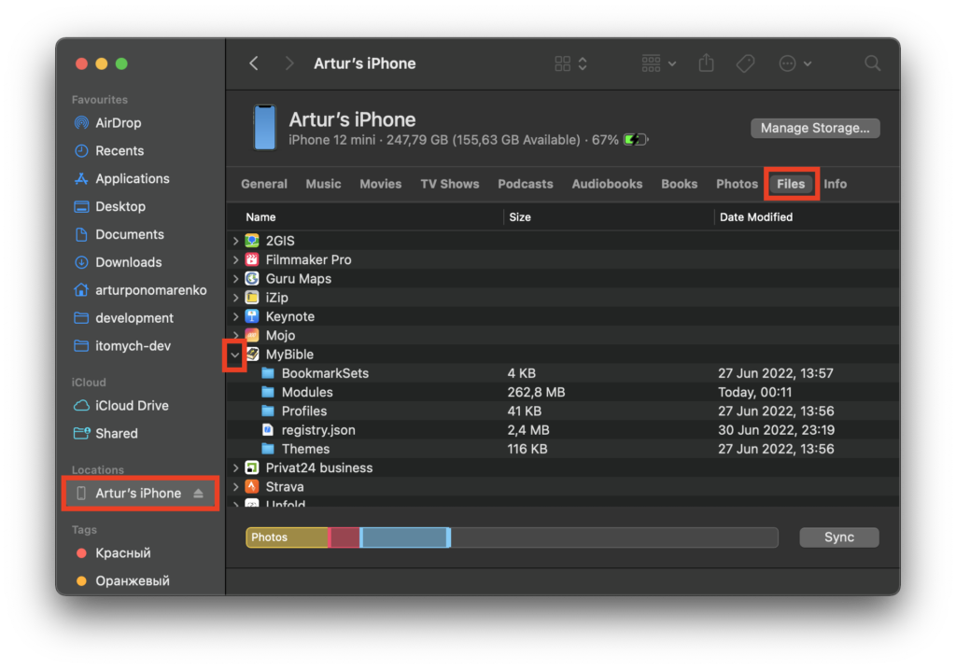Open the Documents sidebar folder
The width and height of the screenshot is (956, 669).
coord(129,234)
